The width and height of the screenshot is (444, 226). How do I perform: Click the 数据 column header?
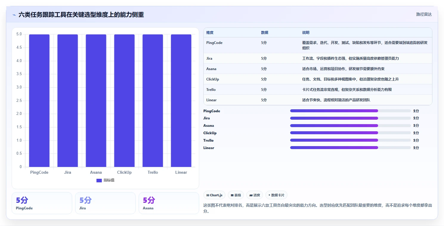coord(264,33)
